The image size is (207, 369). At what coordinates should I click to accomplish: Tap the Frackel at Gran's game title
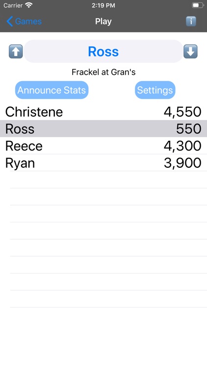pos(103,72)
